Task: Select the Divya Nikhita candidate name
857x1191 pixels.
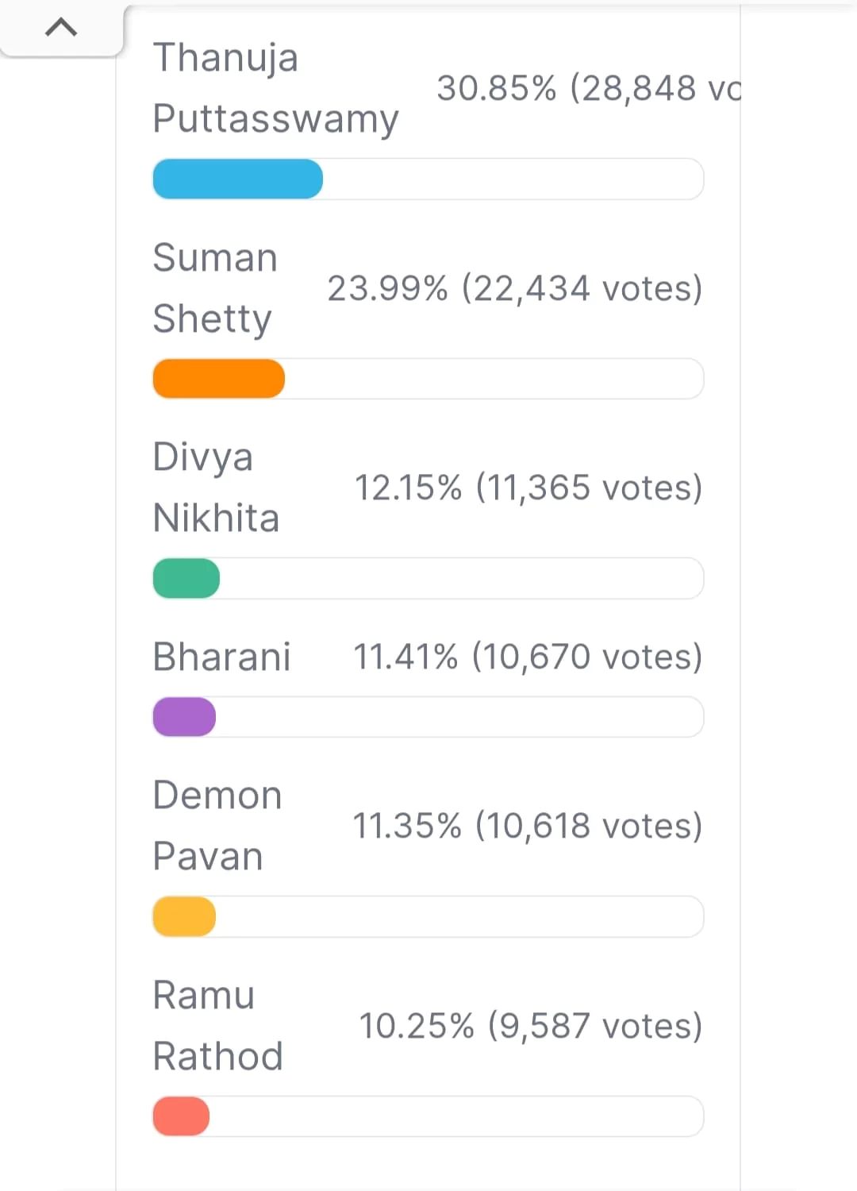Action: point(216,488)
